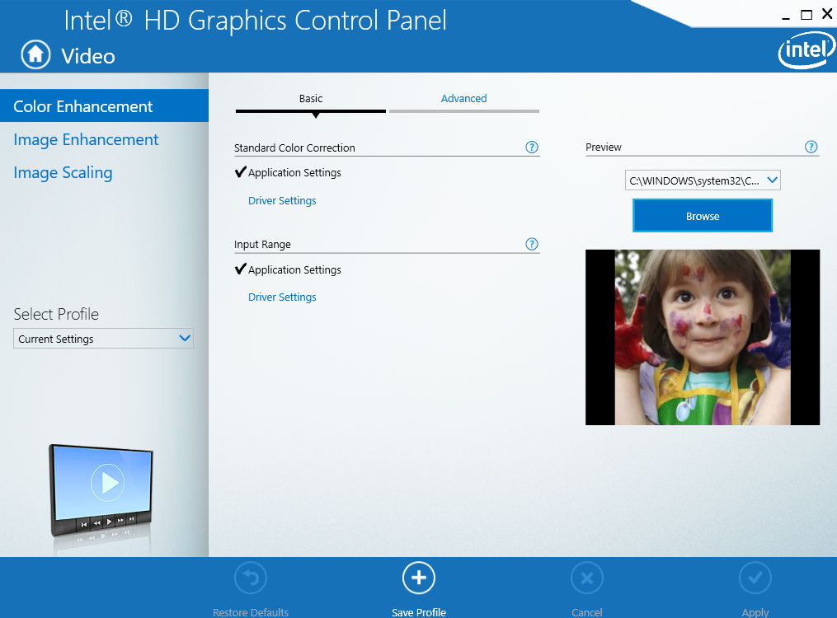Click the Standard Color Correction heading
Viewport: 837px width, 618px height.
(294, 147)
